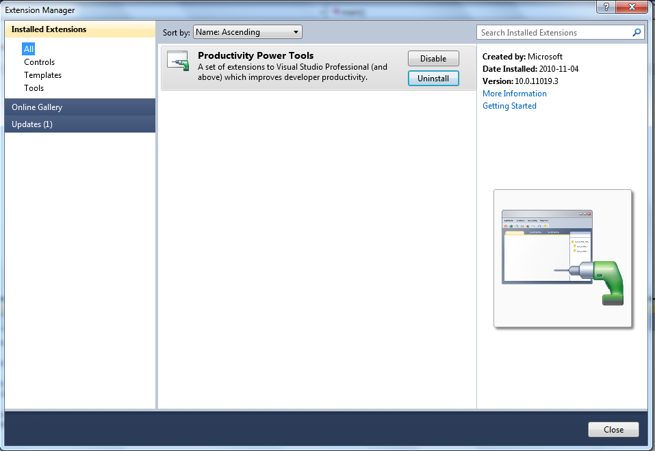Click the large drill preview image
This screenshot has height=451, width=655.
click(563, 258)
